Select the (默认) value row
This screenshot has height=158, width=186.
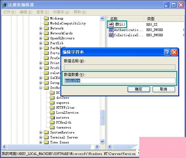coord(120,24)
